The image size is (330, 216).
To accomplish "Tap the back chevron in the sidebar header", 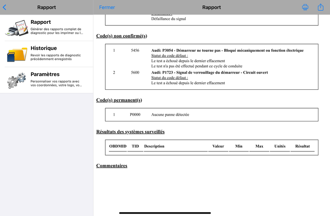I will coord(5,7).
